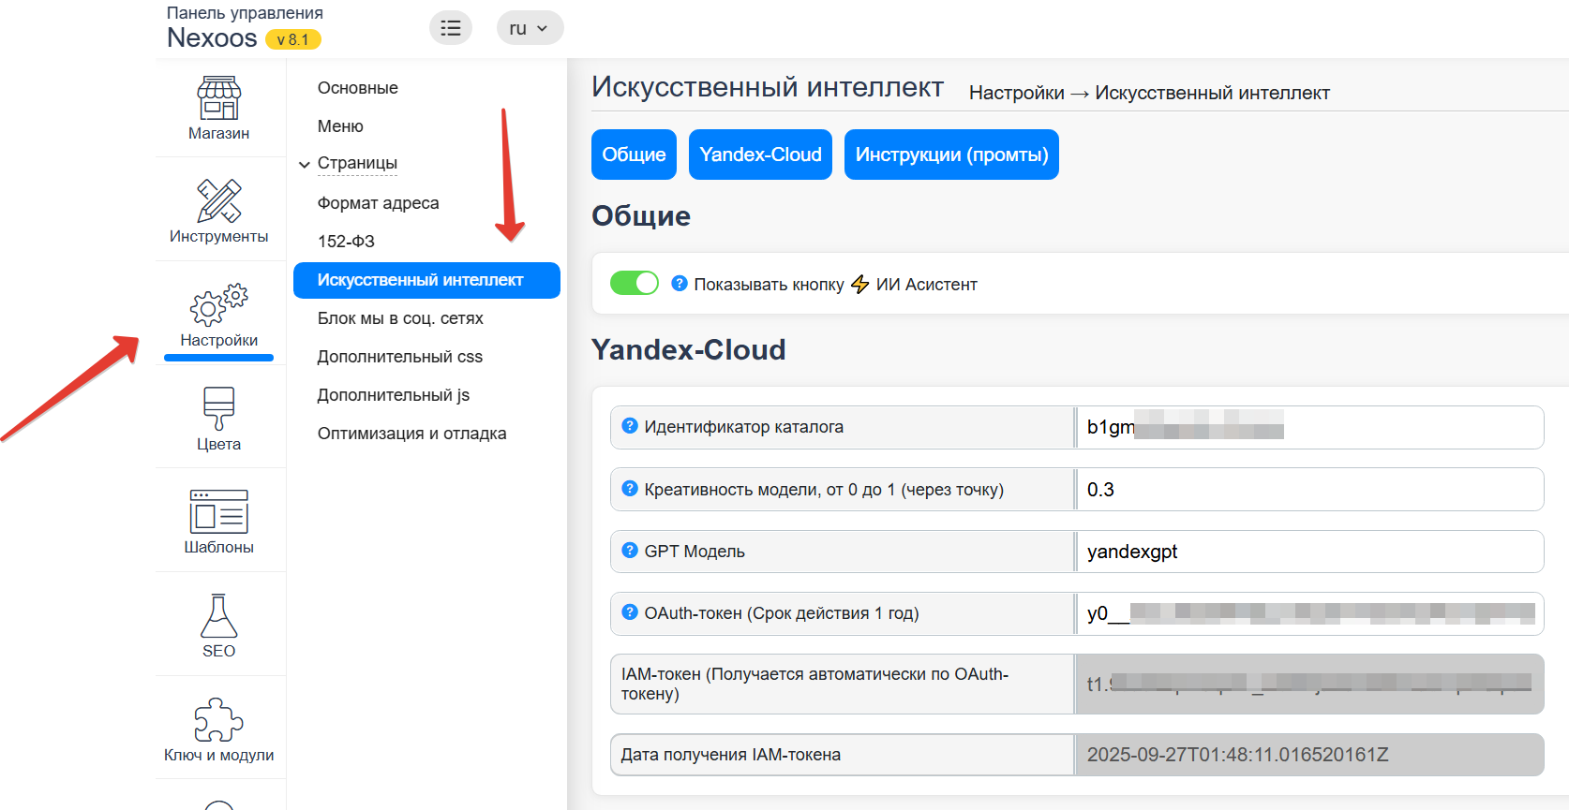Image resolution: width=1569 pixels, height=810 pixels.
Task: Open the Цвета paintbrush icon
Action: [x=218, y=408]
